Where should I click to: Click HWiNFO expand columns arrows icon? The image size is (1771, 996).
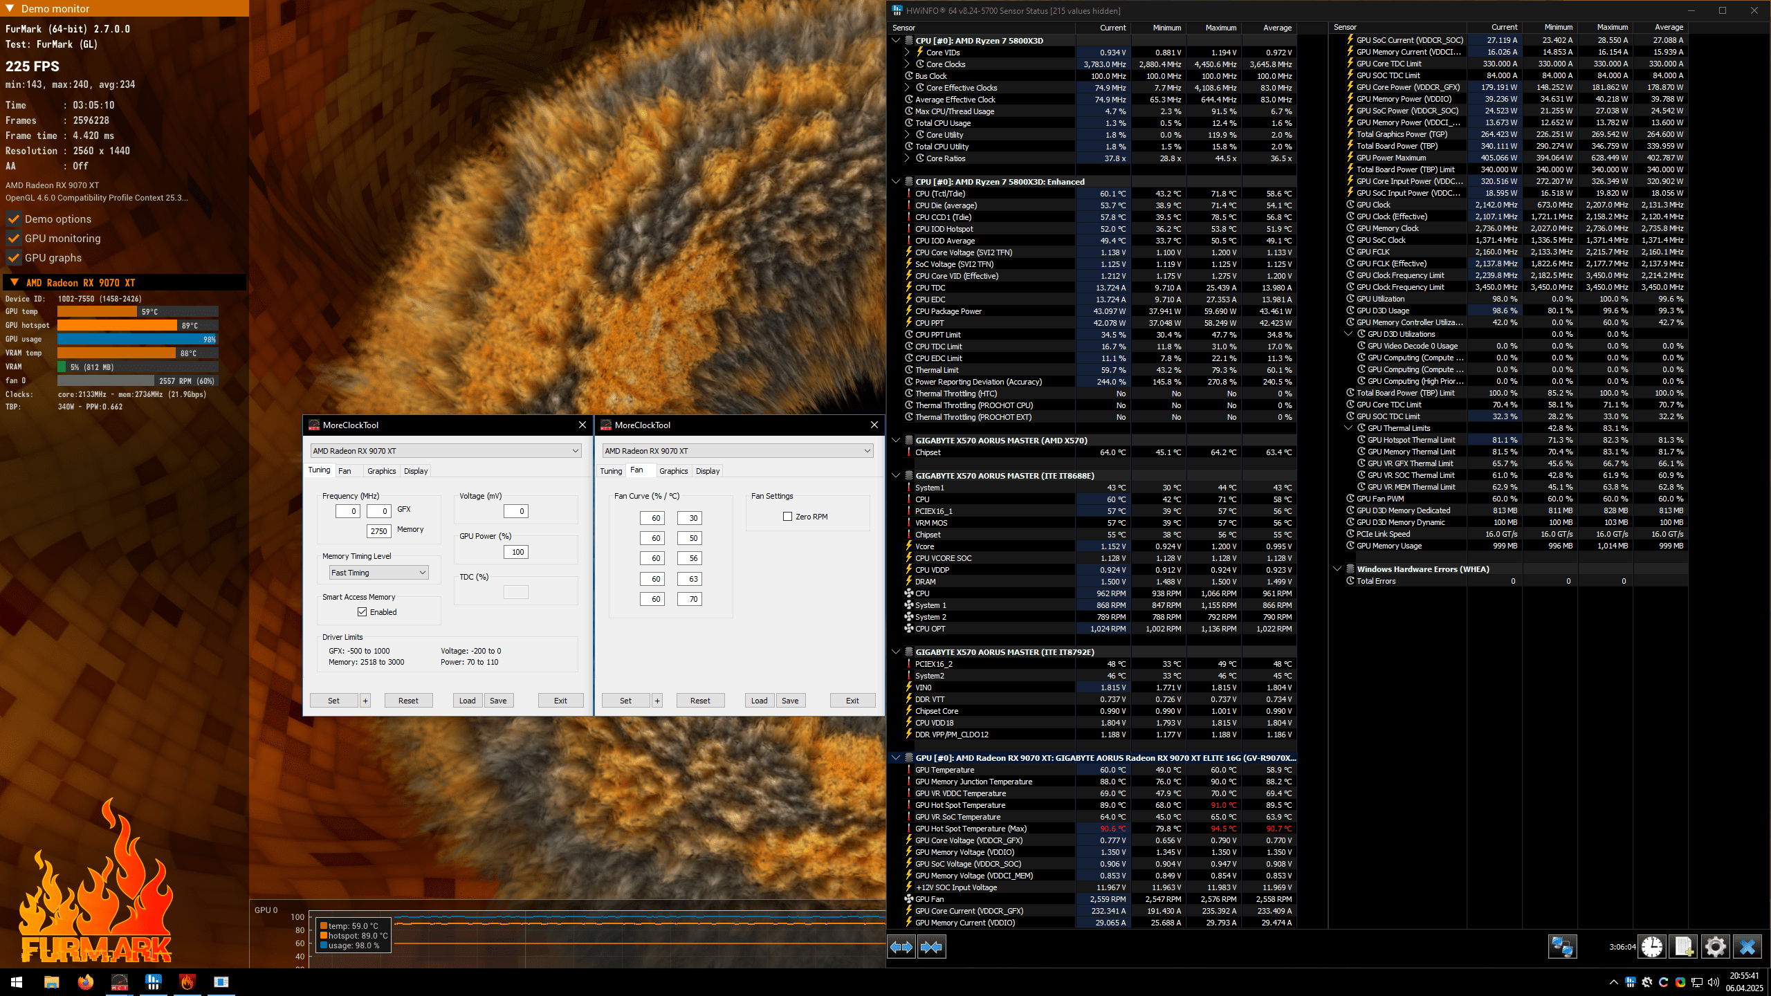[901, 947]
